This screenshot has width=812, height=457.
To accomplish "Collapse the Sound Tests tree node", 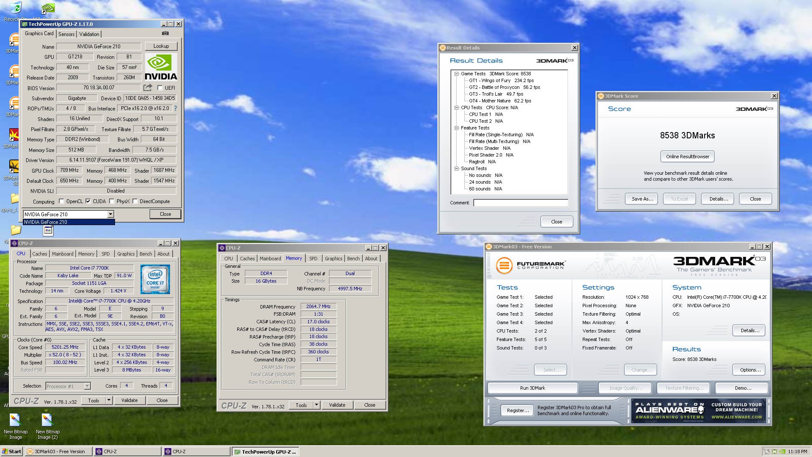I will point(456,168).
